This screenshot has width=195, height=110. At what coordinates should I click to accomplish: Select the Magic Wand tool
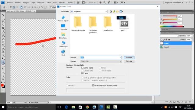point(3,25)
